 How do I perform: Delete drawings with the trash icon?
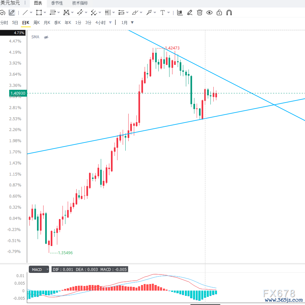click(200, 13)
